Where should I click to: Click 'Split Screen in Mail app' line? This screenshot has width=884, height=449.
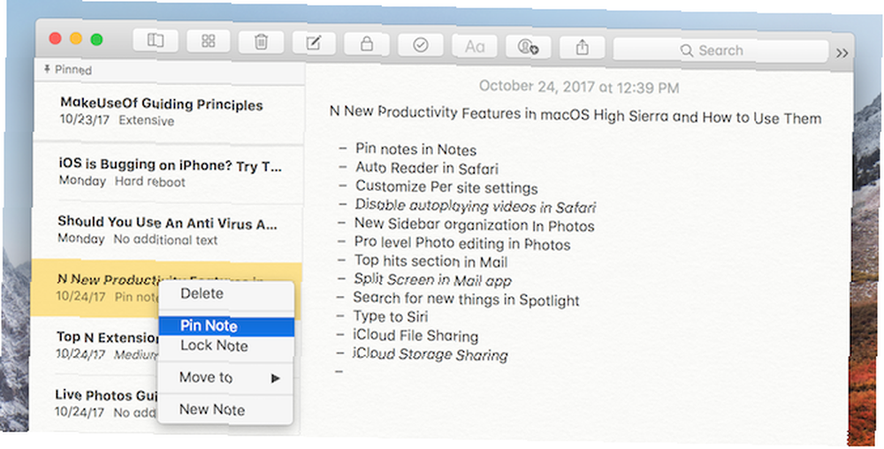click(x=432, y=280)
